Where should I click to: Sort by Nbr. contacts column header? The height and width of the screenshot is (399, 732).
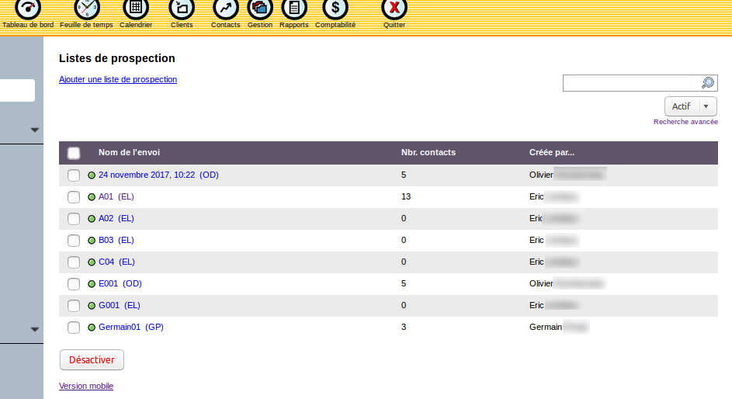(428, 152)
